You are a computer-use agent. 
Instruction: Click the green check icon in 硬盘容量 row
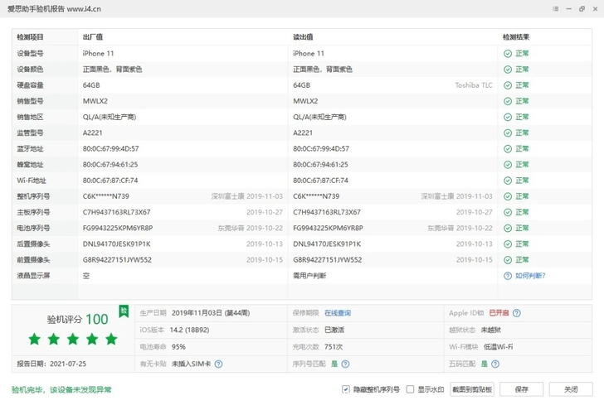[508, 85]
